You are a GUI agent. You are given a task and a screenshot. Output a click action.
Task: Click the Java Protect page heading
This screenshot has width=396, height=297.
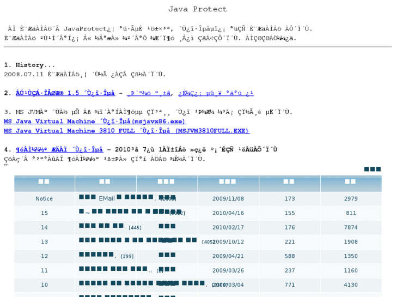point(198,9)
